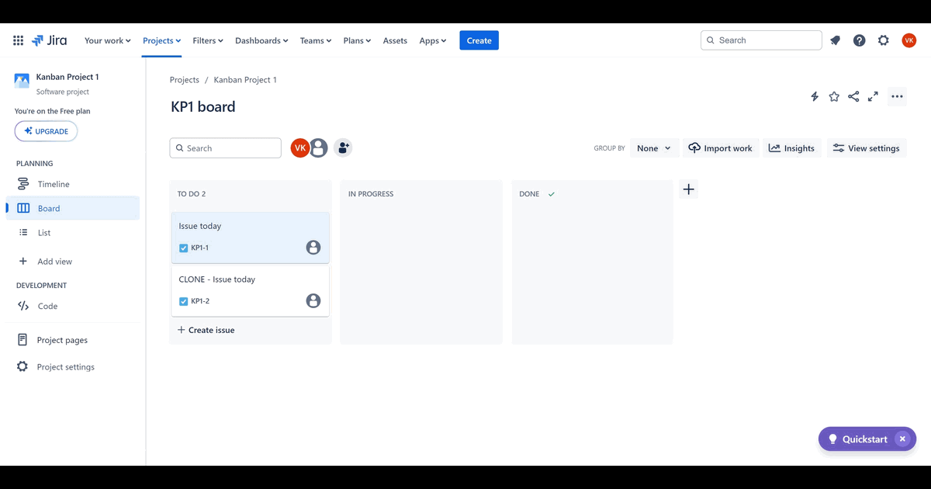The height and width of the screenshot is (489, 931).
Task: Click the task type icon on KP1-1
Action: pyautogui.click(x=184, y=248)
